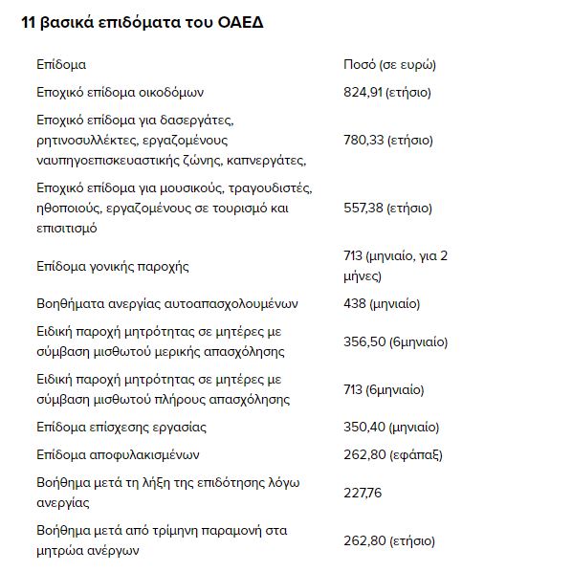Click the 'Εποχικό επίδομα οικοδόμων' row label

[120, 93]
